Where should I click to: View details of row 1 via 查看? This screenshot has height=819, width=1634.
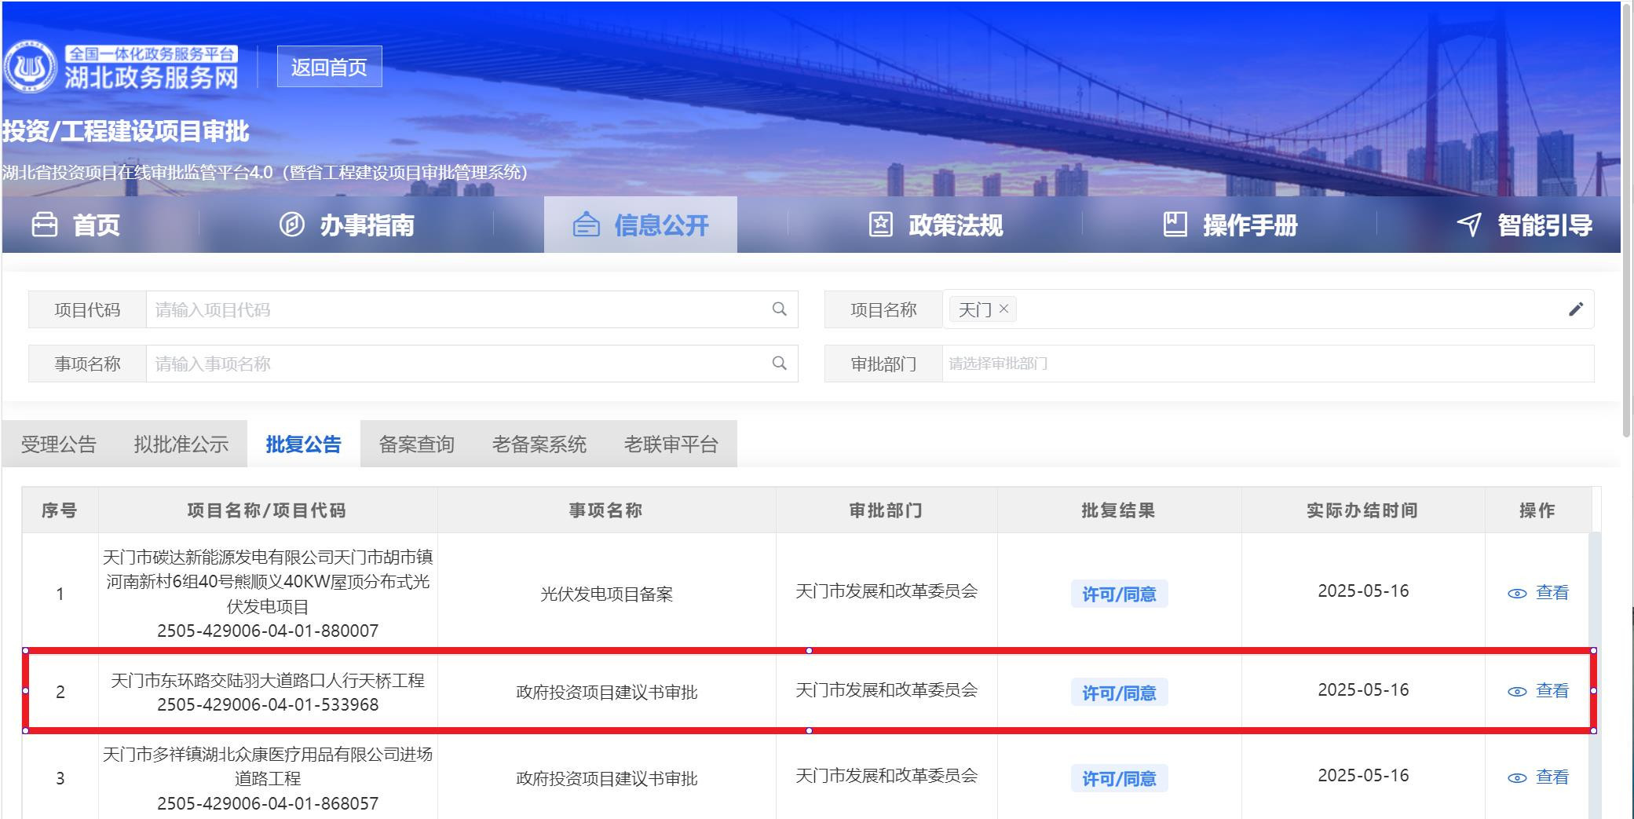pos(1538,593)
